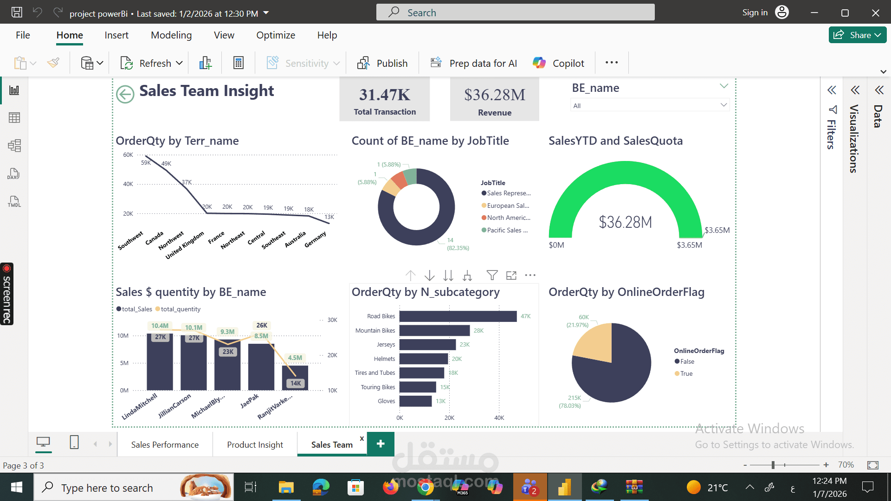891x501 pixels.
Task: Toggle total_quentity legend series
Action: tap(180, 309)
